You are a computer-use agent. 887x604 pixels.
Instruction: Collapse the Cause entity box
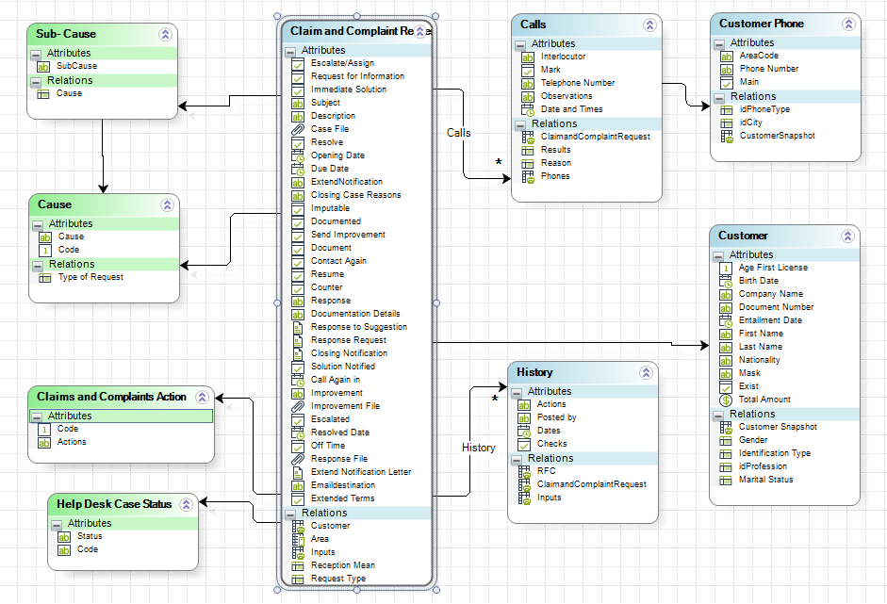(167, 204)
